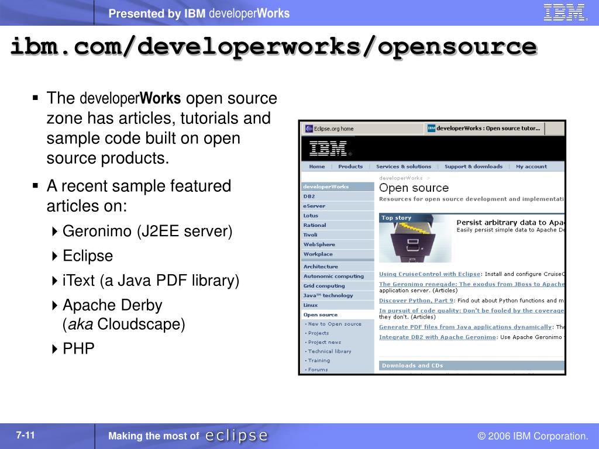The image size is (599, 449).
Task: Select Linux in the sidebar
Action: (x=338, y=305)
